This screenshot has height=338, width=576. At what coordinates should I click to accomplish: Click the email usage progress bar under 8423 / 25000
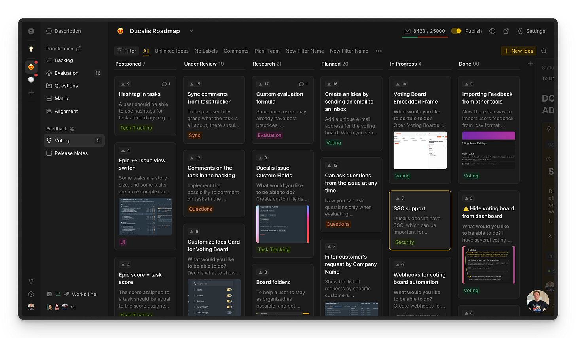click(x=425, y=37)
